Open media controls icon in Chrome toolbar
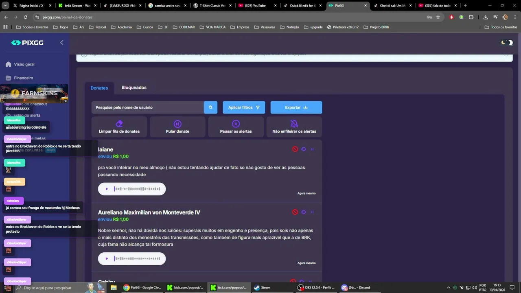Image resolution: width=521 pixels, height=293 pixels. click(x=495, y=17)
